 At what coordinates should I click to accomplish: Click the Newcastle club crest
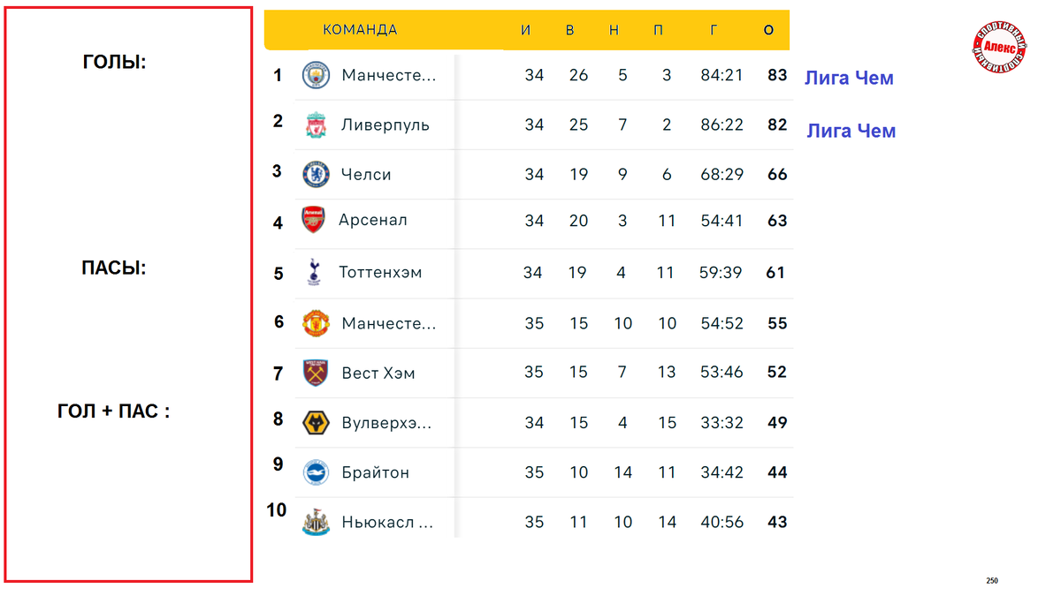pos(316,522)
